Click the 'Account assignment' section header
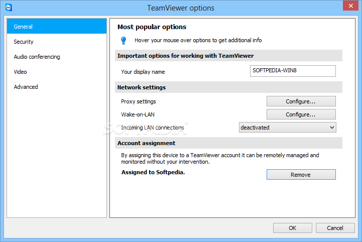Viewport: 362px width, 242px height. (228, 143)
